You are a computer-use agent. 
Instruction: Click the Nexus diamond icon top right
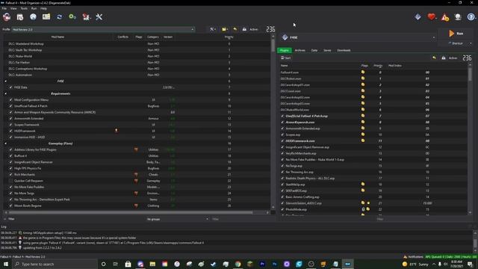pos(418,17)
